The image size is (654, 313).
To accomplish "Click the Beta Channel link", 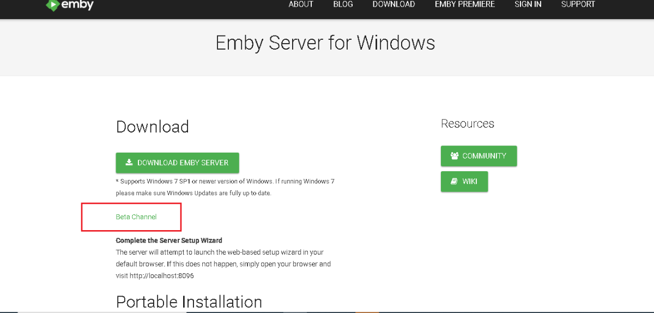I will pyautogui.click(x=136, y=217).
